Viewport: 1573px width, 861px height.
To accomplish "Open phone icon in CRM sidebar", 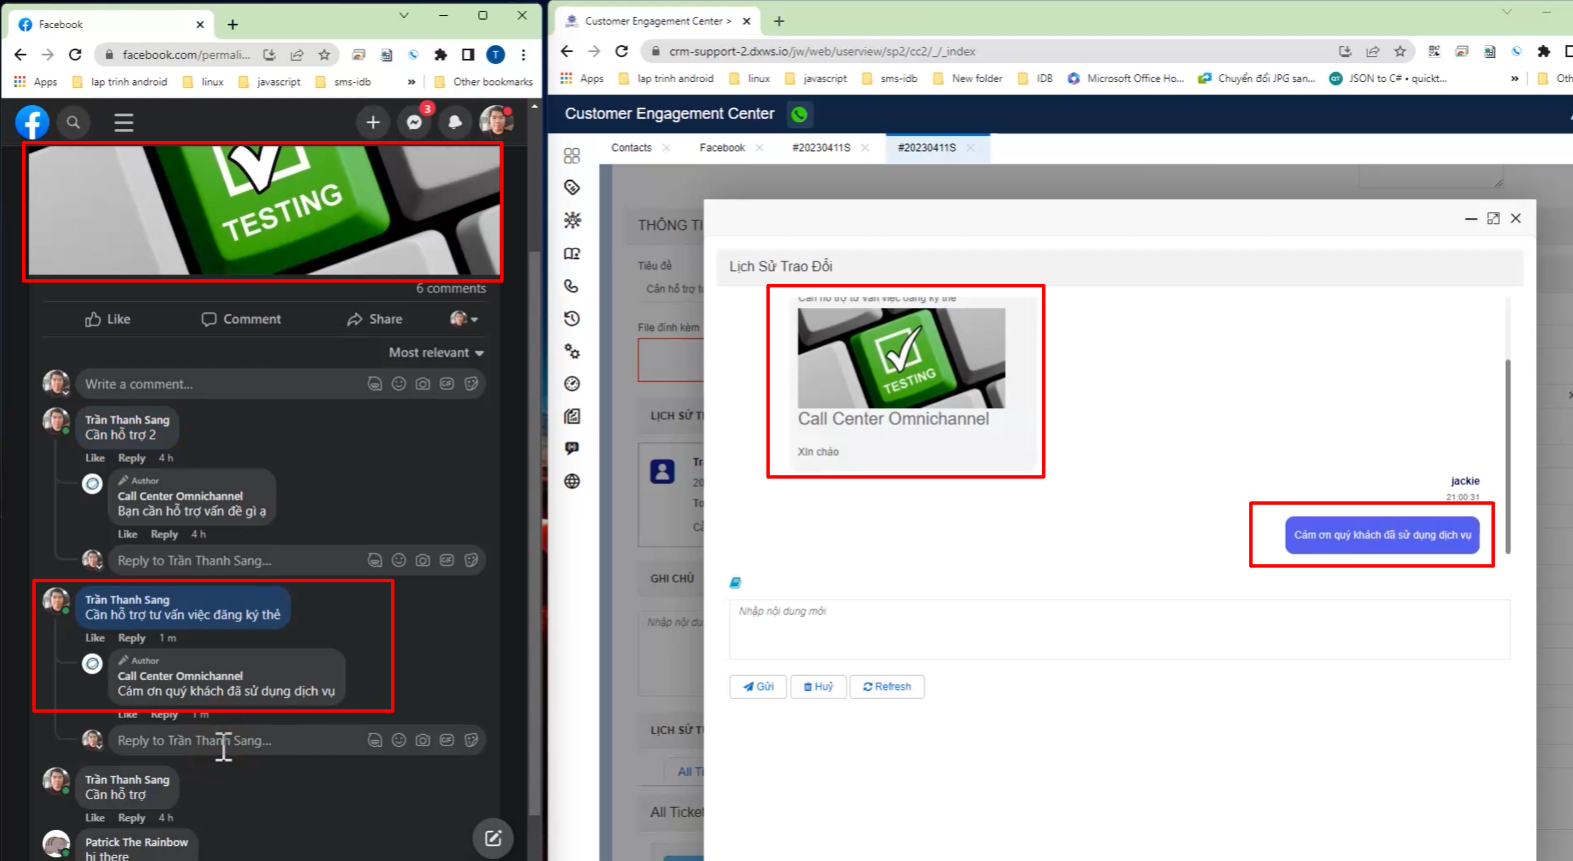I will click(571, 286).
